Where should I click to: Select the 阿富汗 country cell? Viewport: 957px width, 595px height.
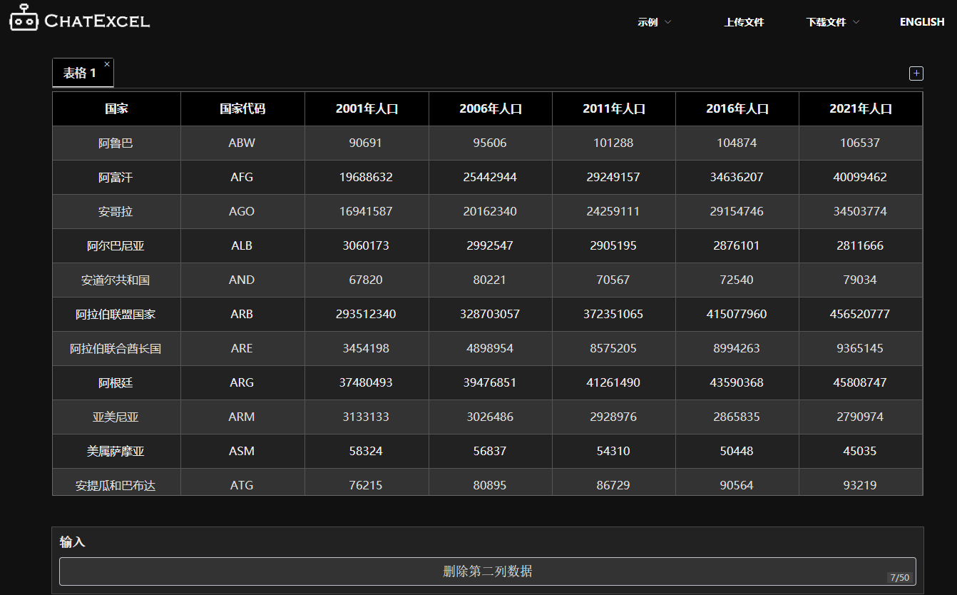coord(116,178)
